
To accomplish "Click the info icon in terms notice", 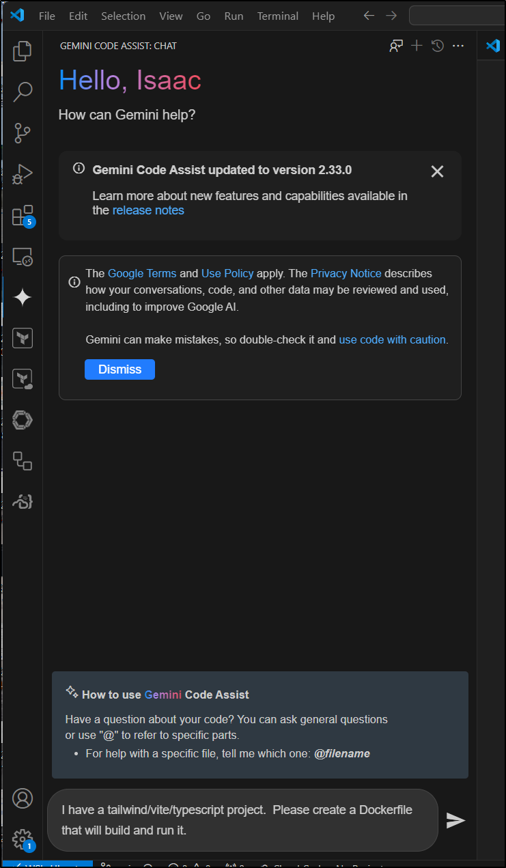I will [x=74, y=282].
